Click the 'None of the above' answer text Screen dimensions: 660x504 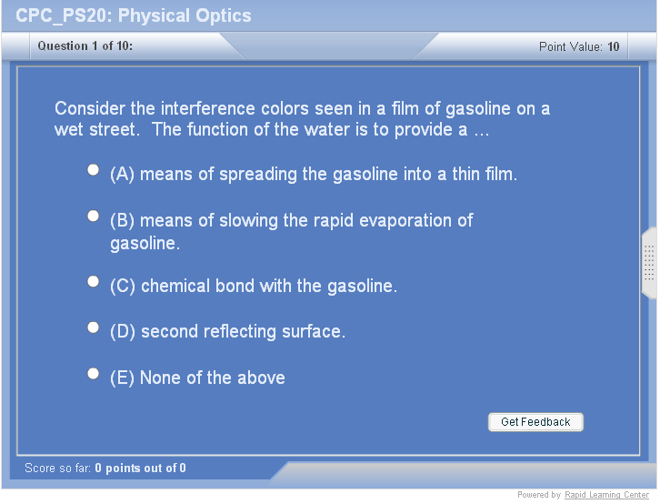coord(197,378)
